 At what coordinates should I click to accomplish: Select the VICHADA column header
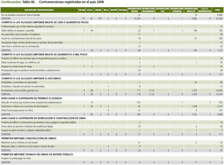pyautogui.click(x=123, y=10)
